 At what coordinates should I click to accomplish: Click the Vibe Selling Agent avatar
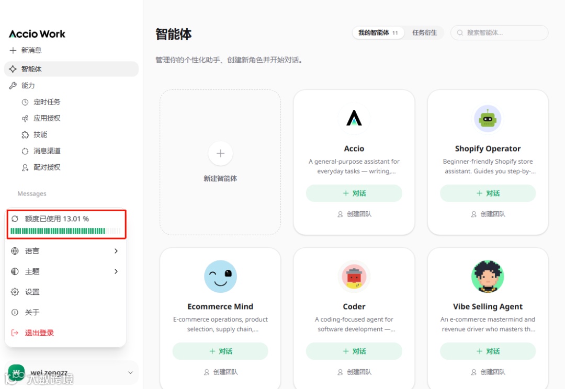point(488,276)
